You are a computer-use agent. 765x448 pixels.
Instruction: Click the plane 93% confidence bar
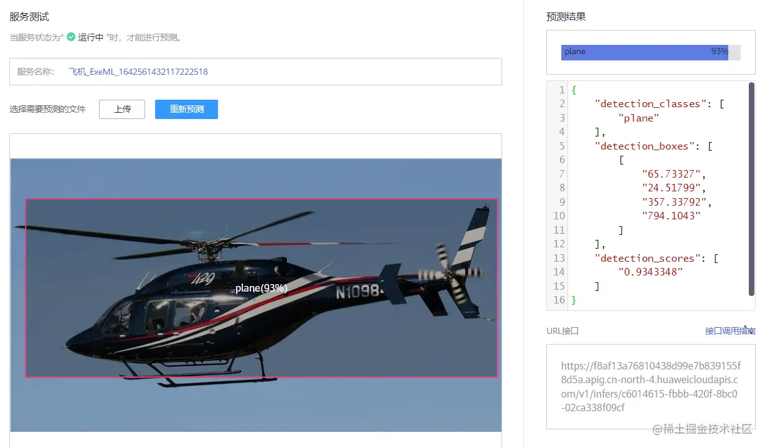pos(650,52)
